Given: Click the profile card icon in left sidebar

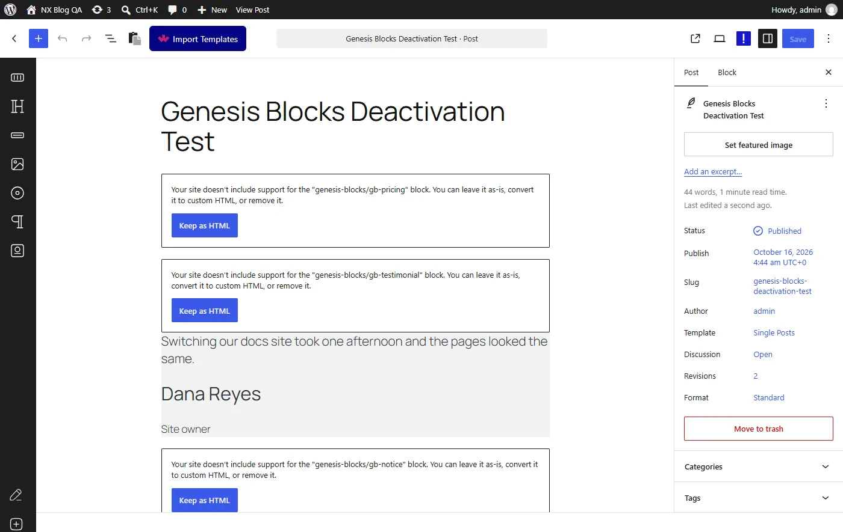Looking at the screenshot, I should pos(17,251).
